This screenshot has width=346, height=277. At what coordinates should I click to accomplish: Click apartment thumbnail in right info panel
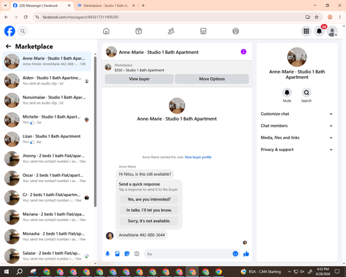(297, 57)
